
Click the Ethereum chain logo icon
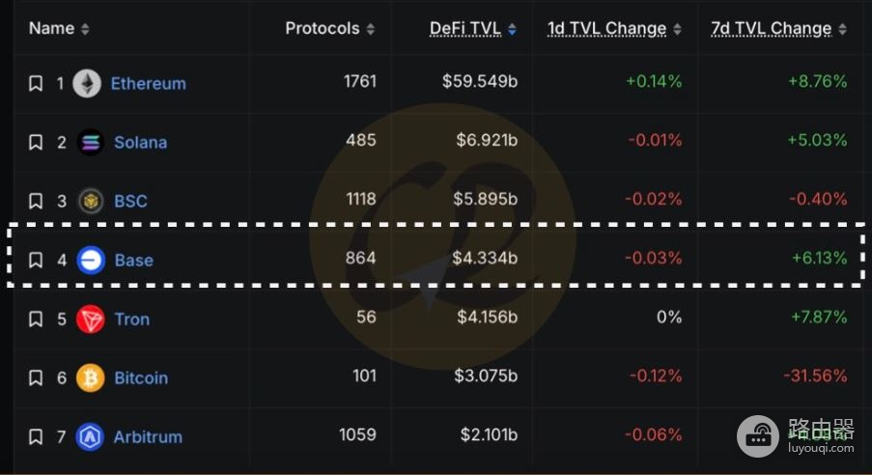point(87,83)
